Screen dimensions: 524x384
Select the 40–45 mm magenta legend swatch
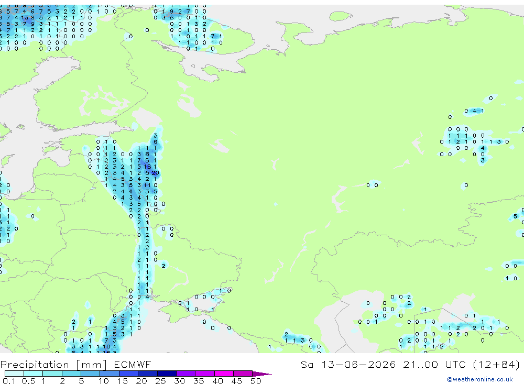click(x=224, y=374)
